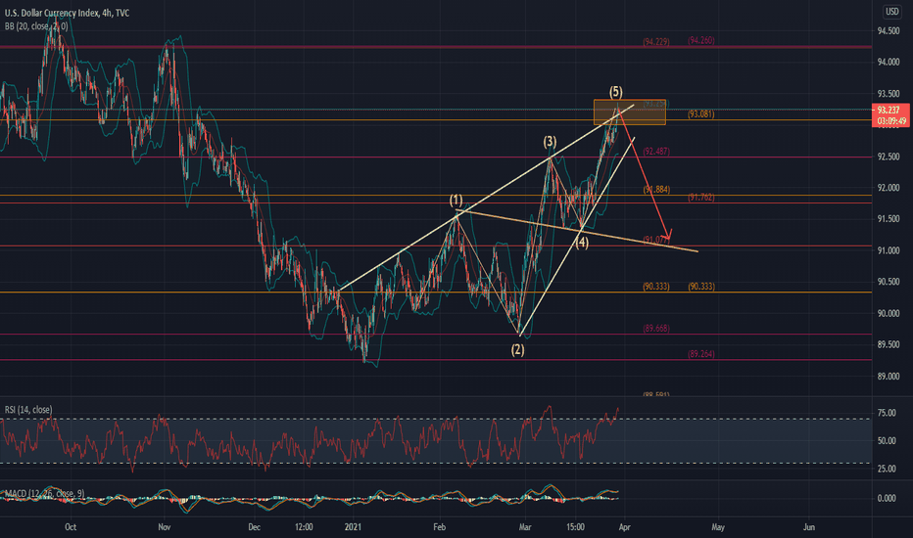Click the (93.081) level label
The height and width of the screenshot is (538, 913).
pyautogui.click(x=701, y=114)
